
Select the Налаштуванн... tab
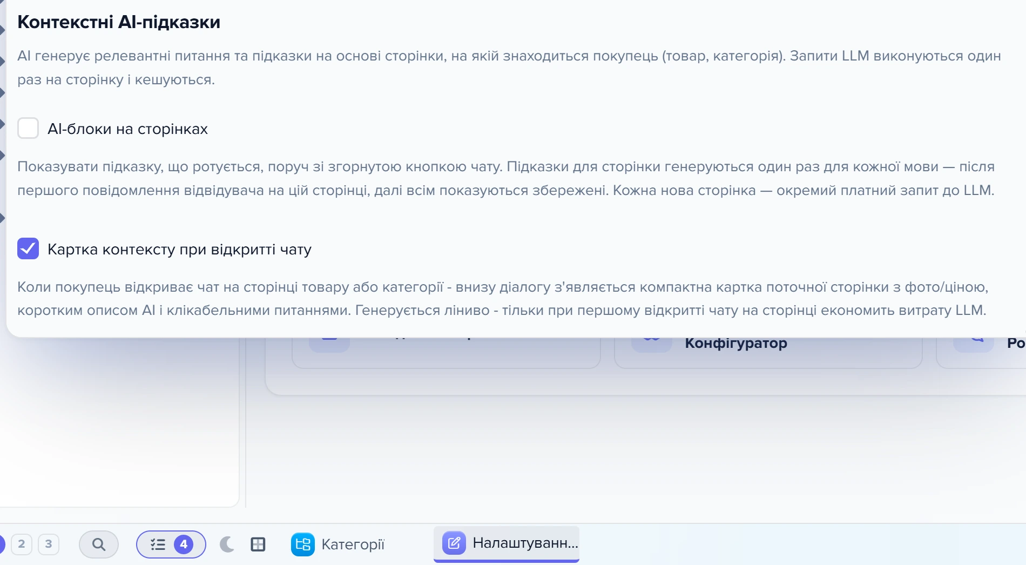tap(507, 543)
